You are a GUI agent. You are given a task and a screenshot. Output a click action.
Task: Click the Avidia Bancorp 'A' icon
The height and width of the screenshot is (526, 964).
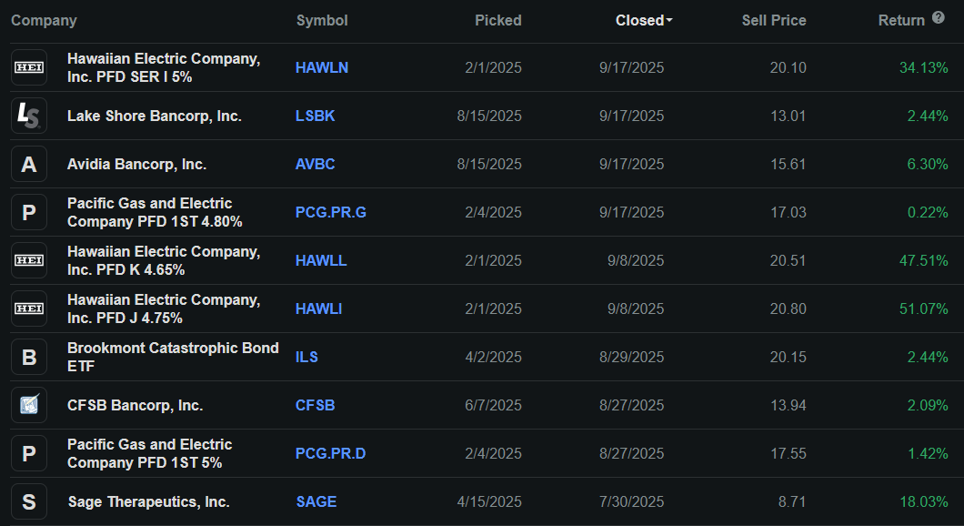(29, 164)
